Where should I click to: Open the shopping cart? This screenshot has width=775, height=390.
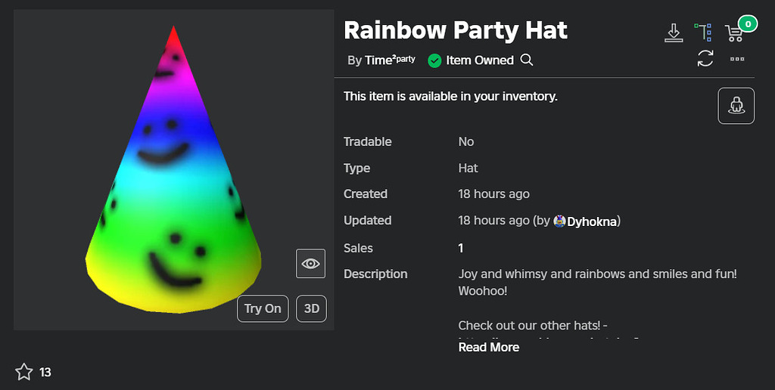pos(734,33)
